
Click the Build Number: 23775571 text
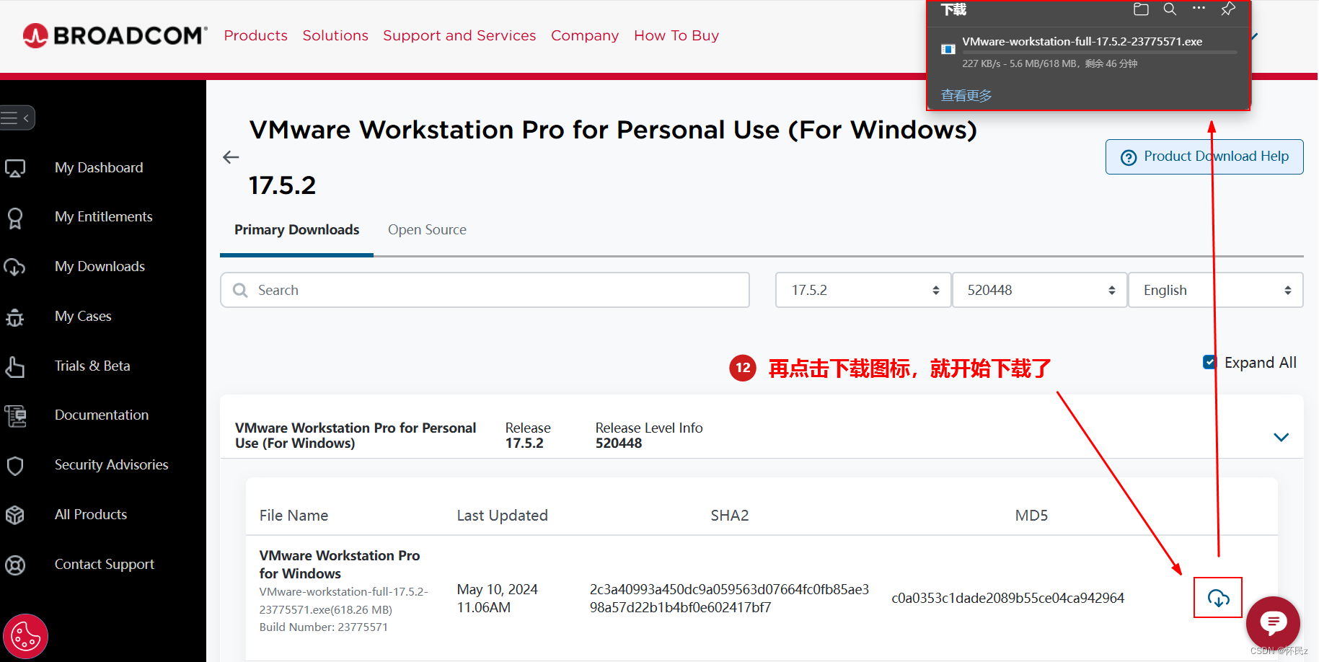tap(323, 627)
